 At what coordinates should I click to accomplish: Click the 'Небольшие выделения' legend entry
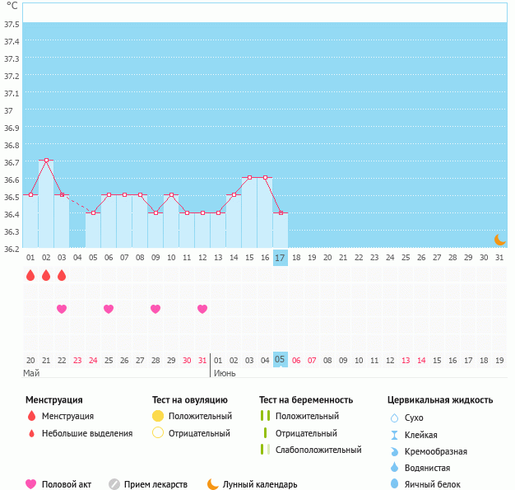pos(86,433)
